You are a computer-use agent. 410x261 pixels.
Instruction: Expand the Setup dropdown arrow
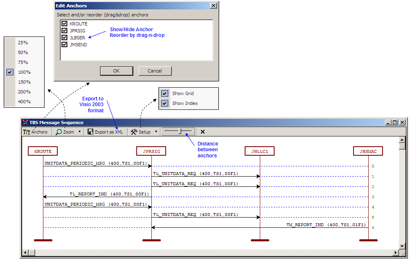pos(156,132)
